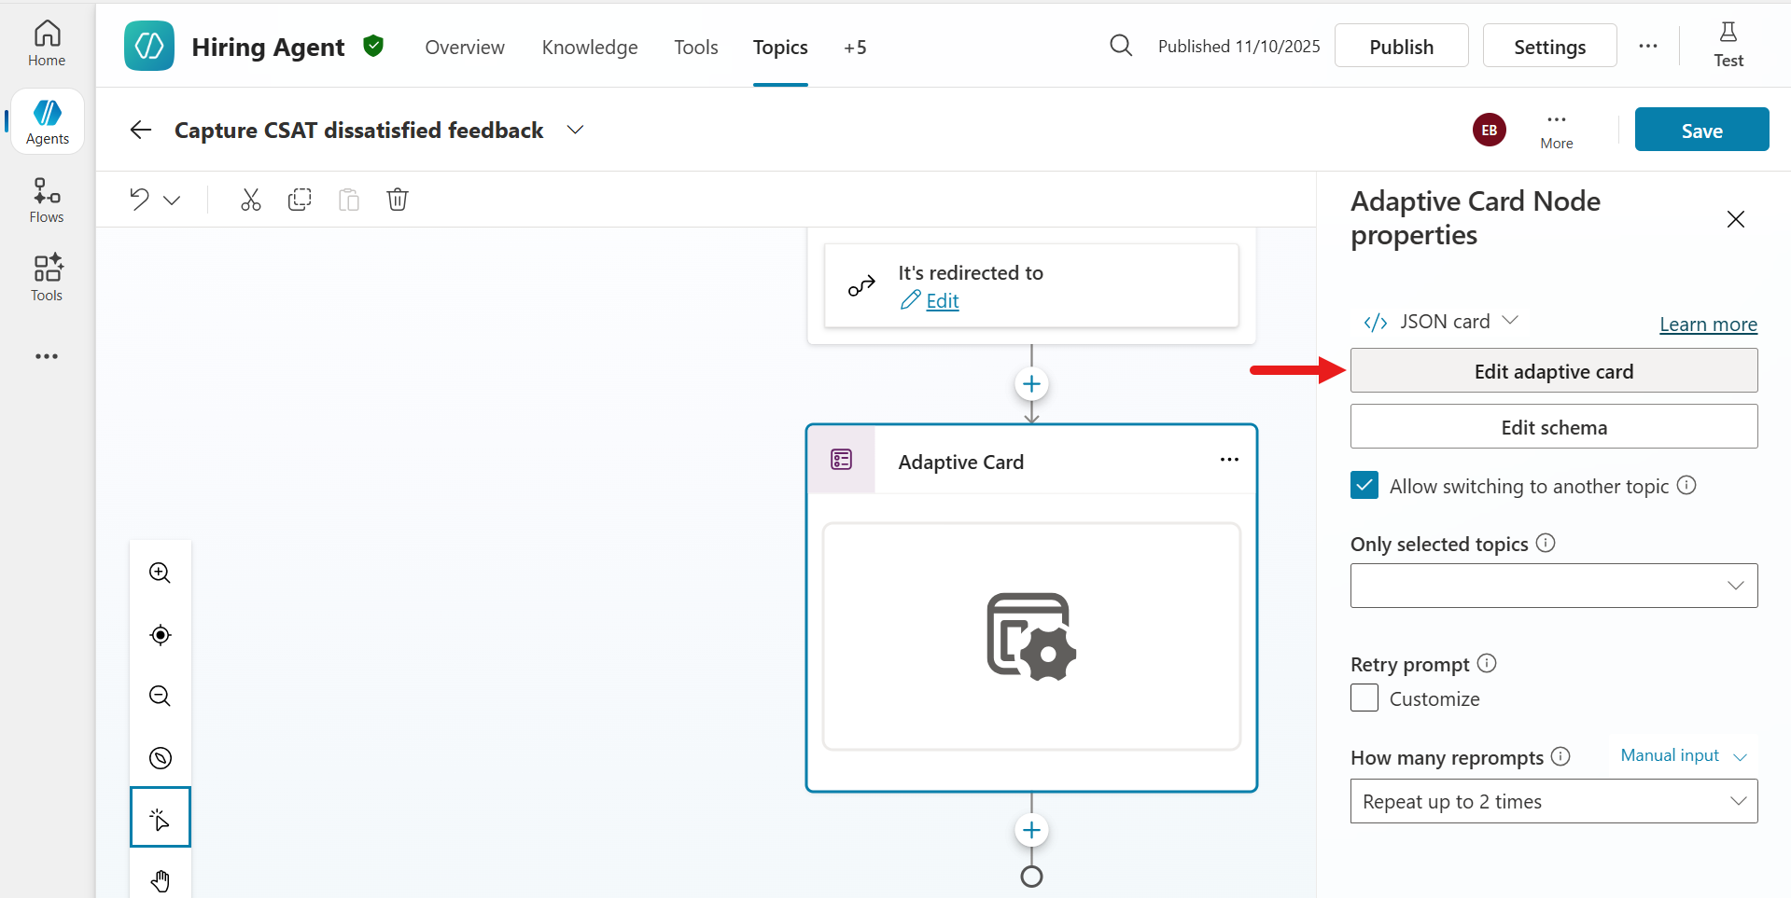Screen dimensions: 1791x898
Task: Open the JSON card type dropdown
Action: pos(1440,322)
